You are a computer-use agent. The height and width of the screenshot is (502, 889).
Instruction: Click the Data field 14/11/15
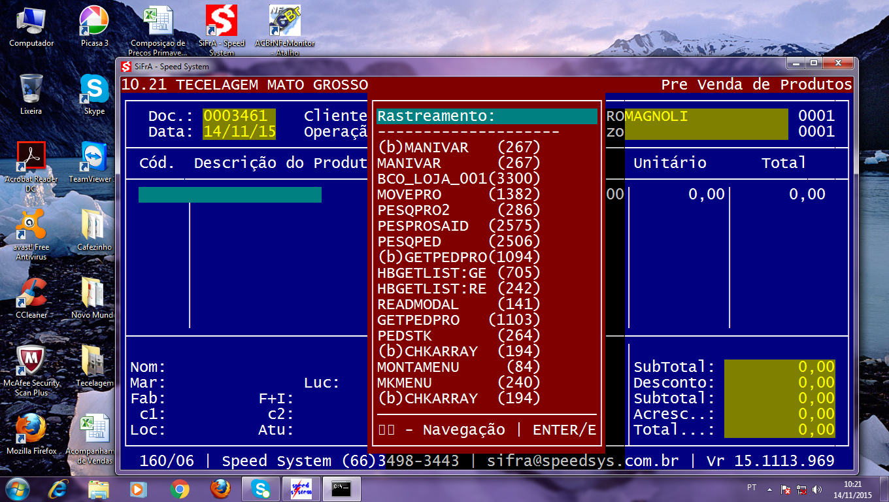(239, 132)
